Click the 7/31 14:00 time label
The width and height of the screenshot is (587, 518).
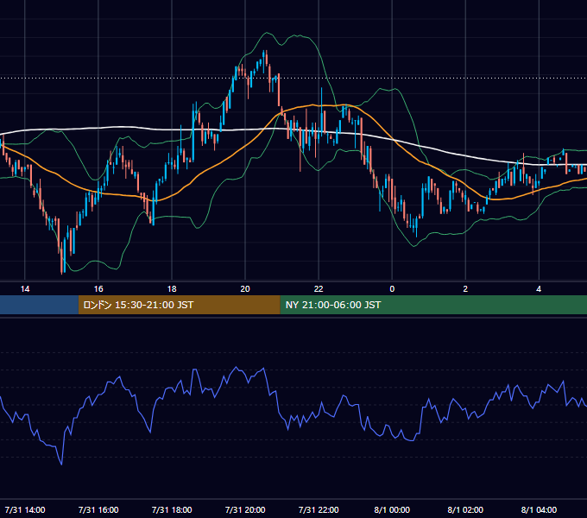point(25,509)
